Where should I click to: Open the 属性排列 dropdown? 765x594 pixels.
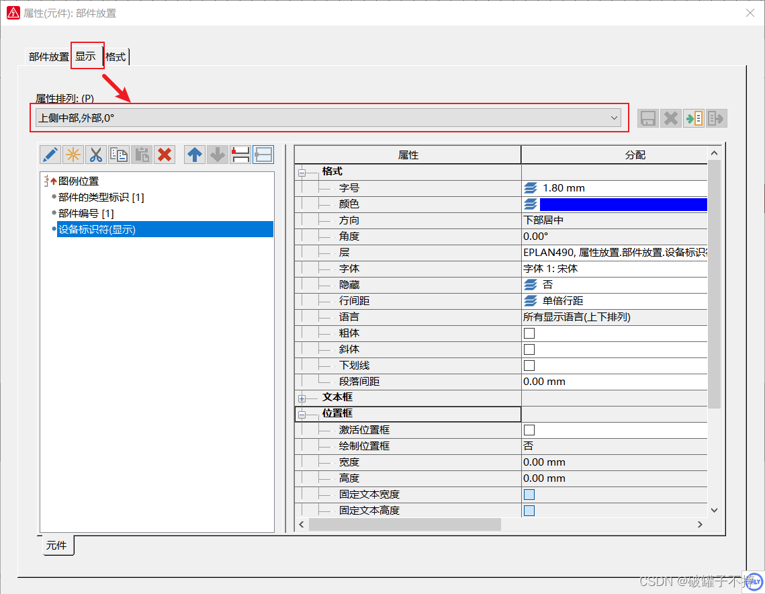point(613,118)
